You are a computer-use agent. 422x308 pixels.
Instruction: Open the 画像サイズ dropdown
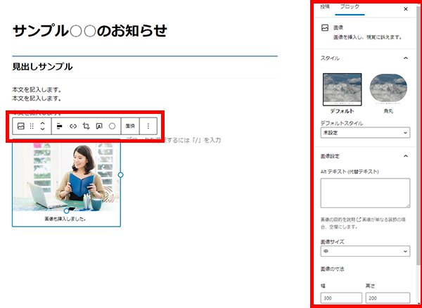point(364,251)
